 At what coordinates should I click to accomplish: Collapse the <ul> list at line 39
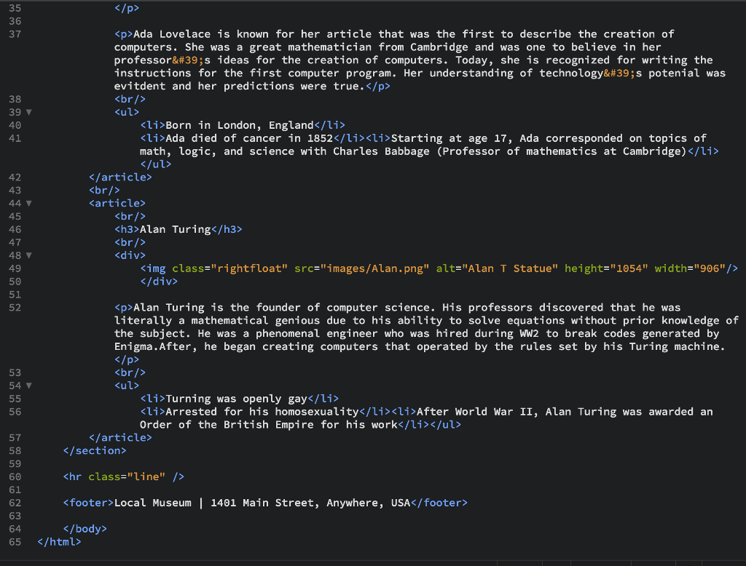[x=28, y=112]
